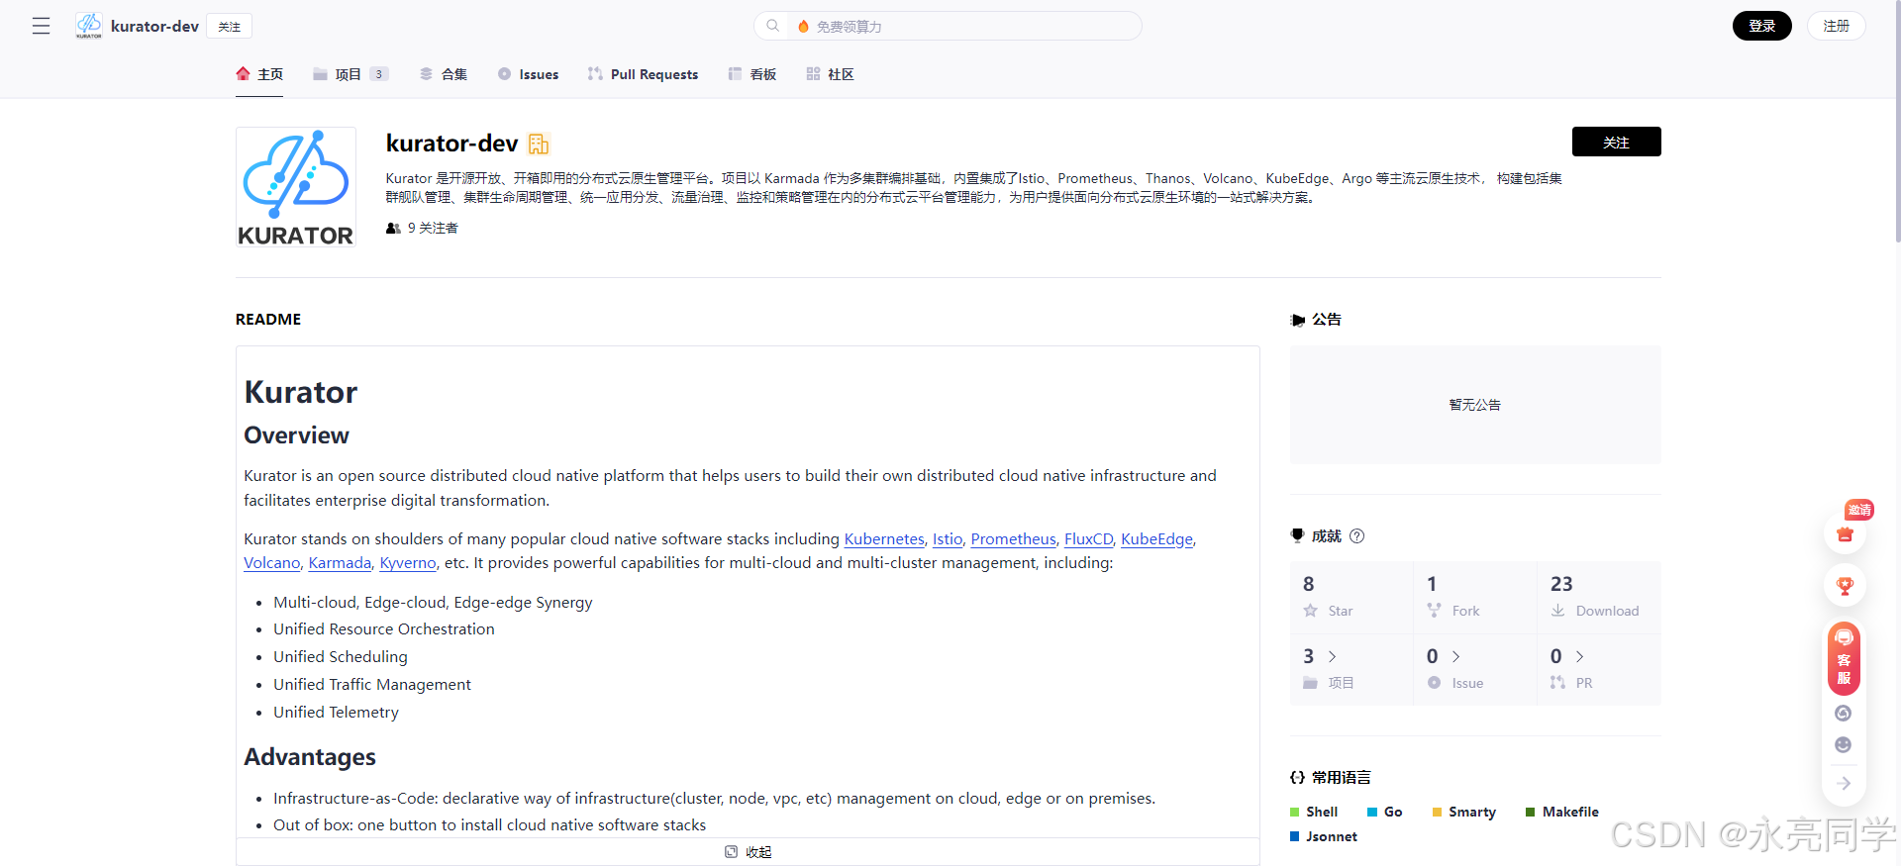This screenshot has width=1901, height=866.
Task: Click the page vertical scrollbar
Action: click(x=1896, y=121)
